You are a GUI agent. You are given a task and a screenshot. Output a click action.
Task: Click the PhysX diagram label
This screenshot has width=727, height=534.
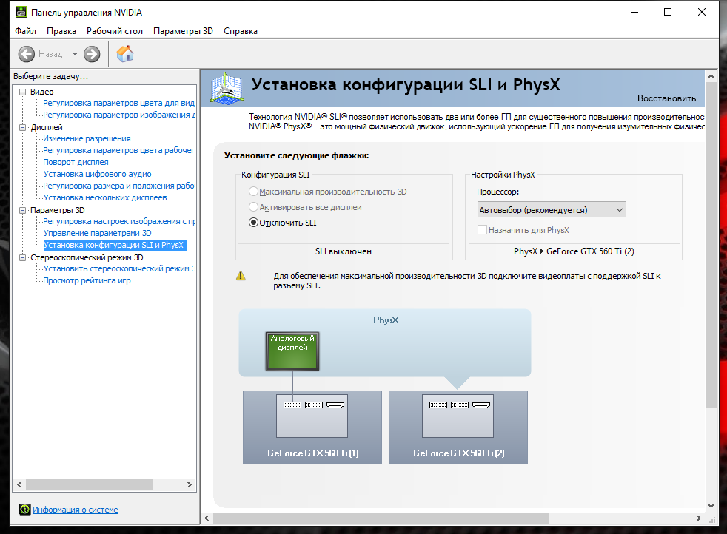(386, 320)
